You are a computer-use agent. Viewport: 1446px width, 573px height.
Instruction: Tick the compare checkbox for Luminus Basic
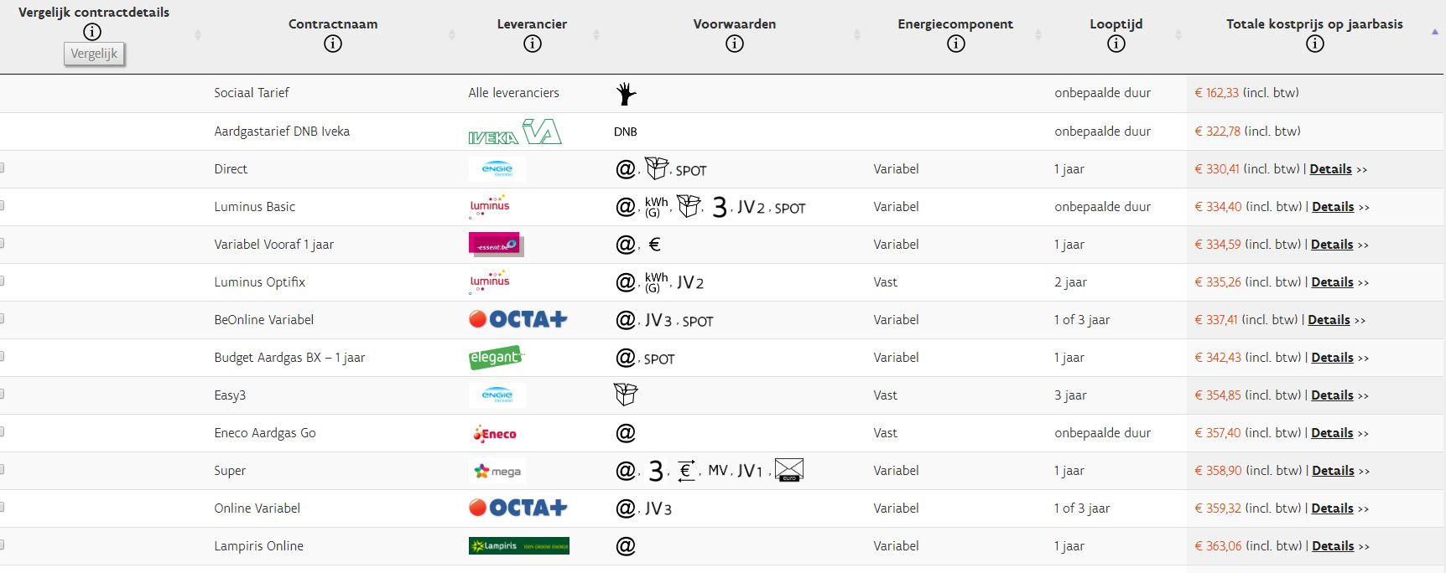[2, 206]
